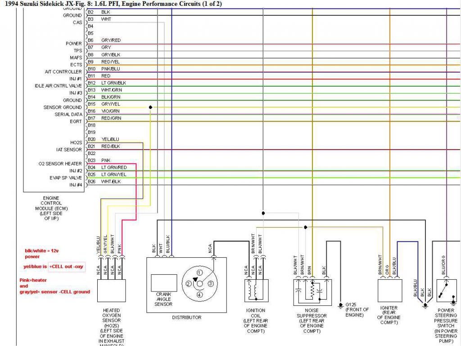The height and width of the screenshot is (346, 461).
Task: Select the ENGINE CONTROL MODULE (ECM) caption
Action: pyautogui.click(x=51, y=208)
